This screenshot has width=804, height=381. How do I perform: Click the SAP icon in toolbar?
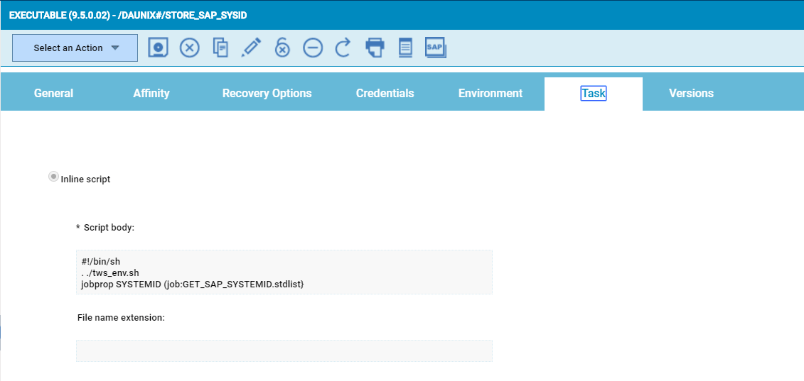435,48
